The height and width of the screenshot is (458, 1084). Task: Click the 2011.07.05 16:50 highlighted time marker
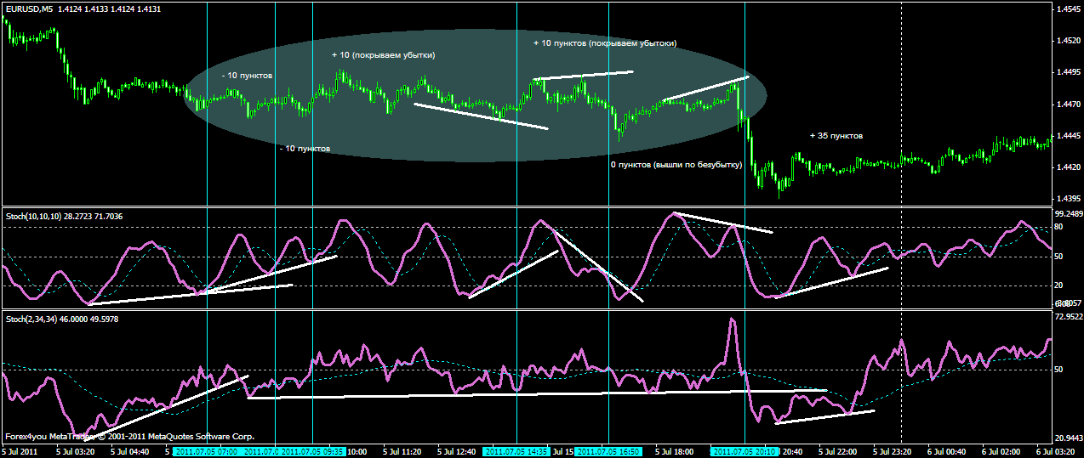coord(608,452)
